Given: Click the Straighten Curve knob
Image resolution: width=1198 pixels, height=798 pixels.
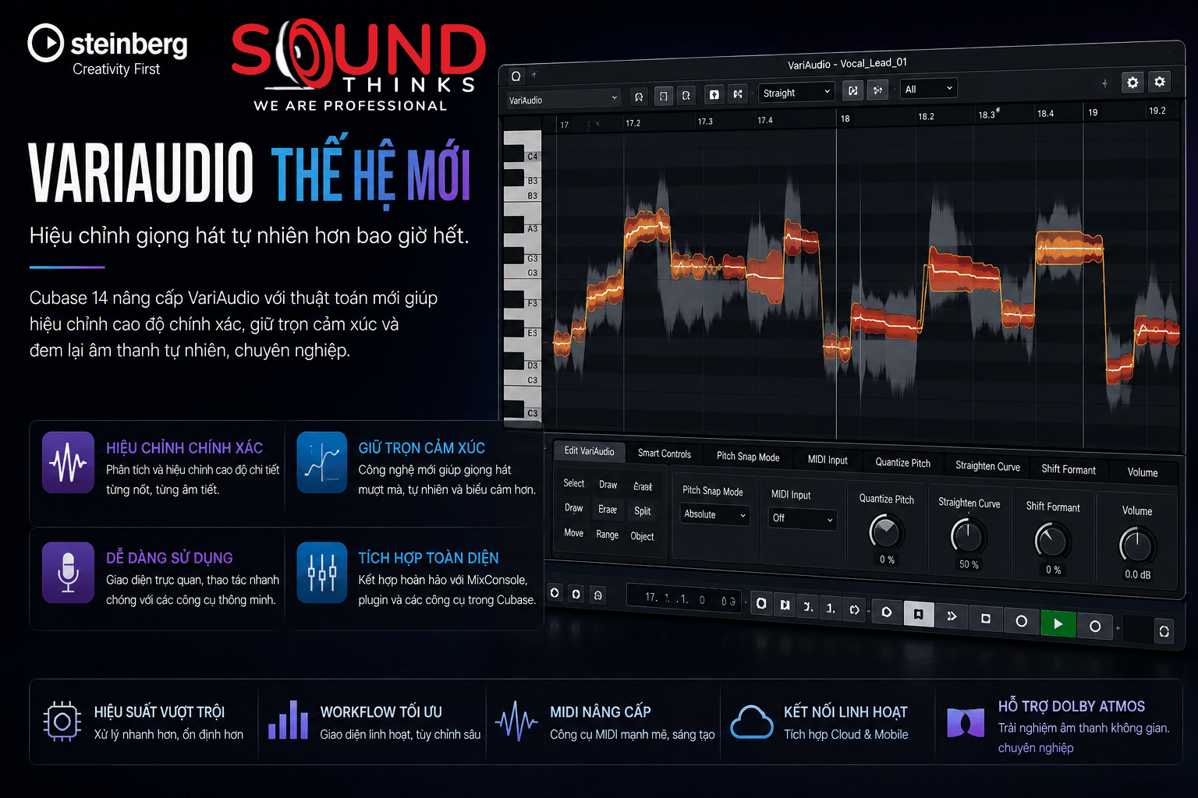Looking at the screenshot, I should tap(968, 536).
